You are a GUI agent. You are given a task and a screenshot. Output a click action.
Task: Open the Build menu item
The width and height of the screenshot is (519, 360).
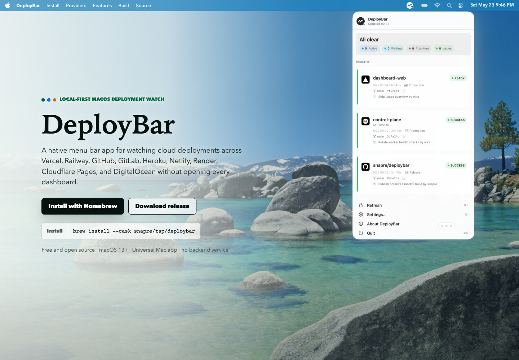[124, 5]
